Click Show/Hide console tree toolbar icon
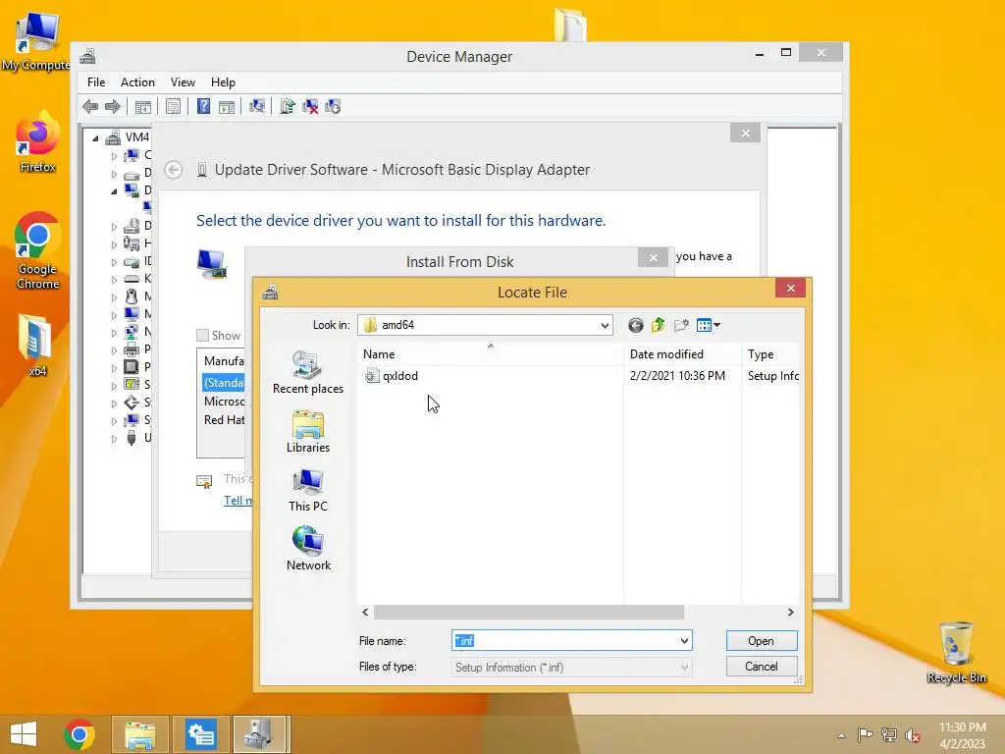The height and width of the screenshot is (754, 1005). click(x=143, y=106)
